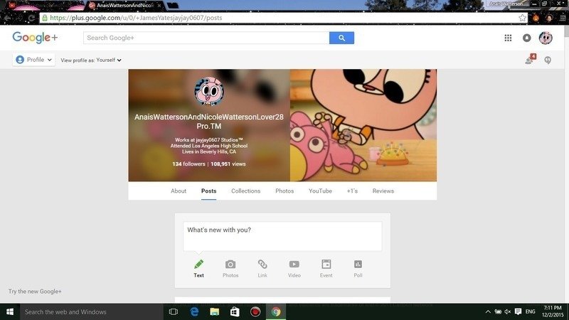Start a Poll post

click(358, 268)
